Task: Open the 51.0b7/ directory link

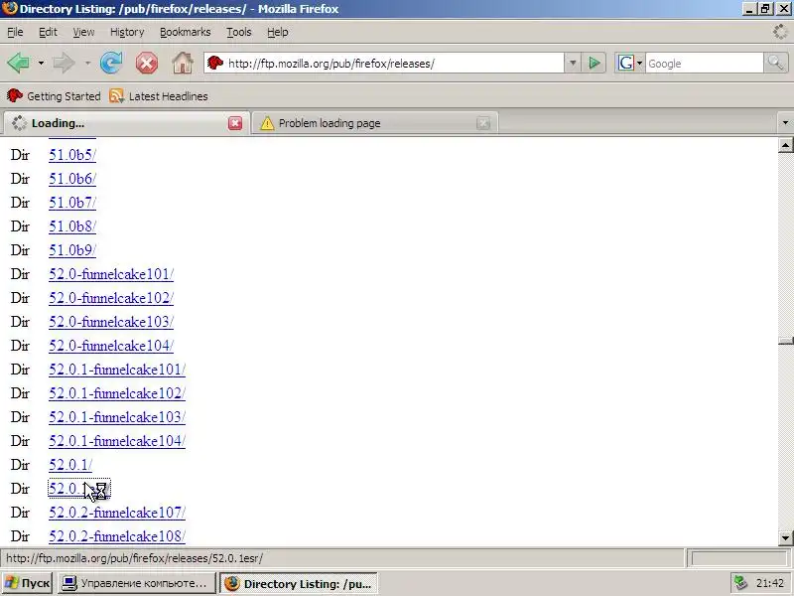Action: coord(71,203)
